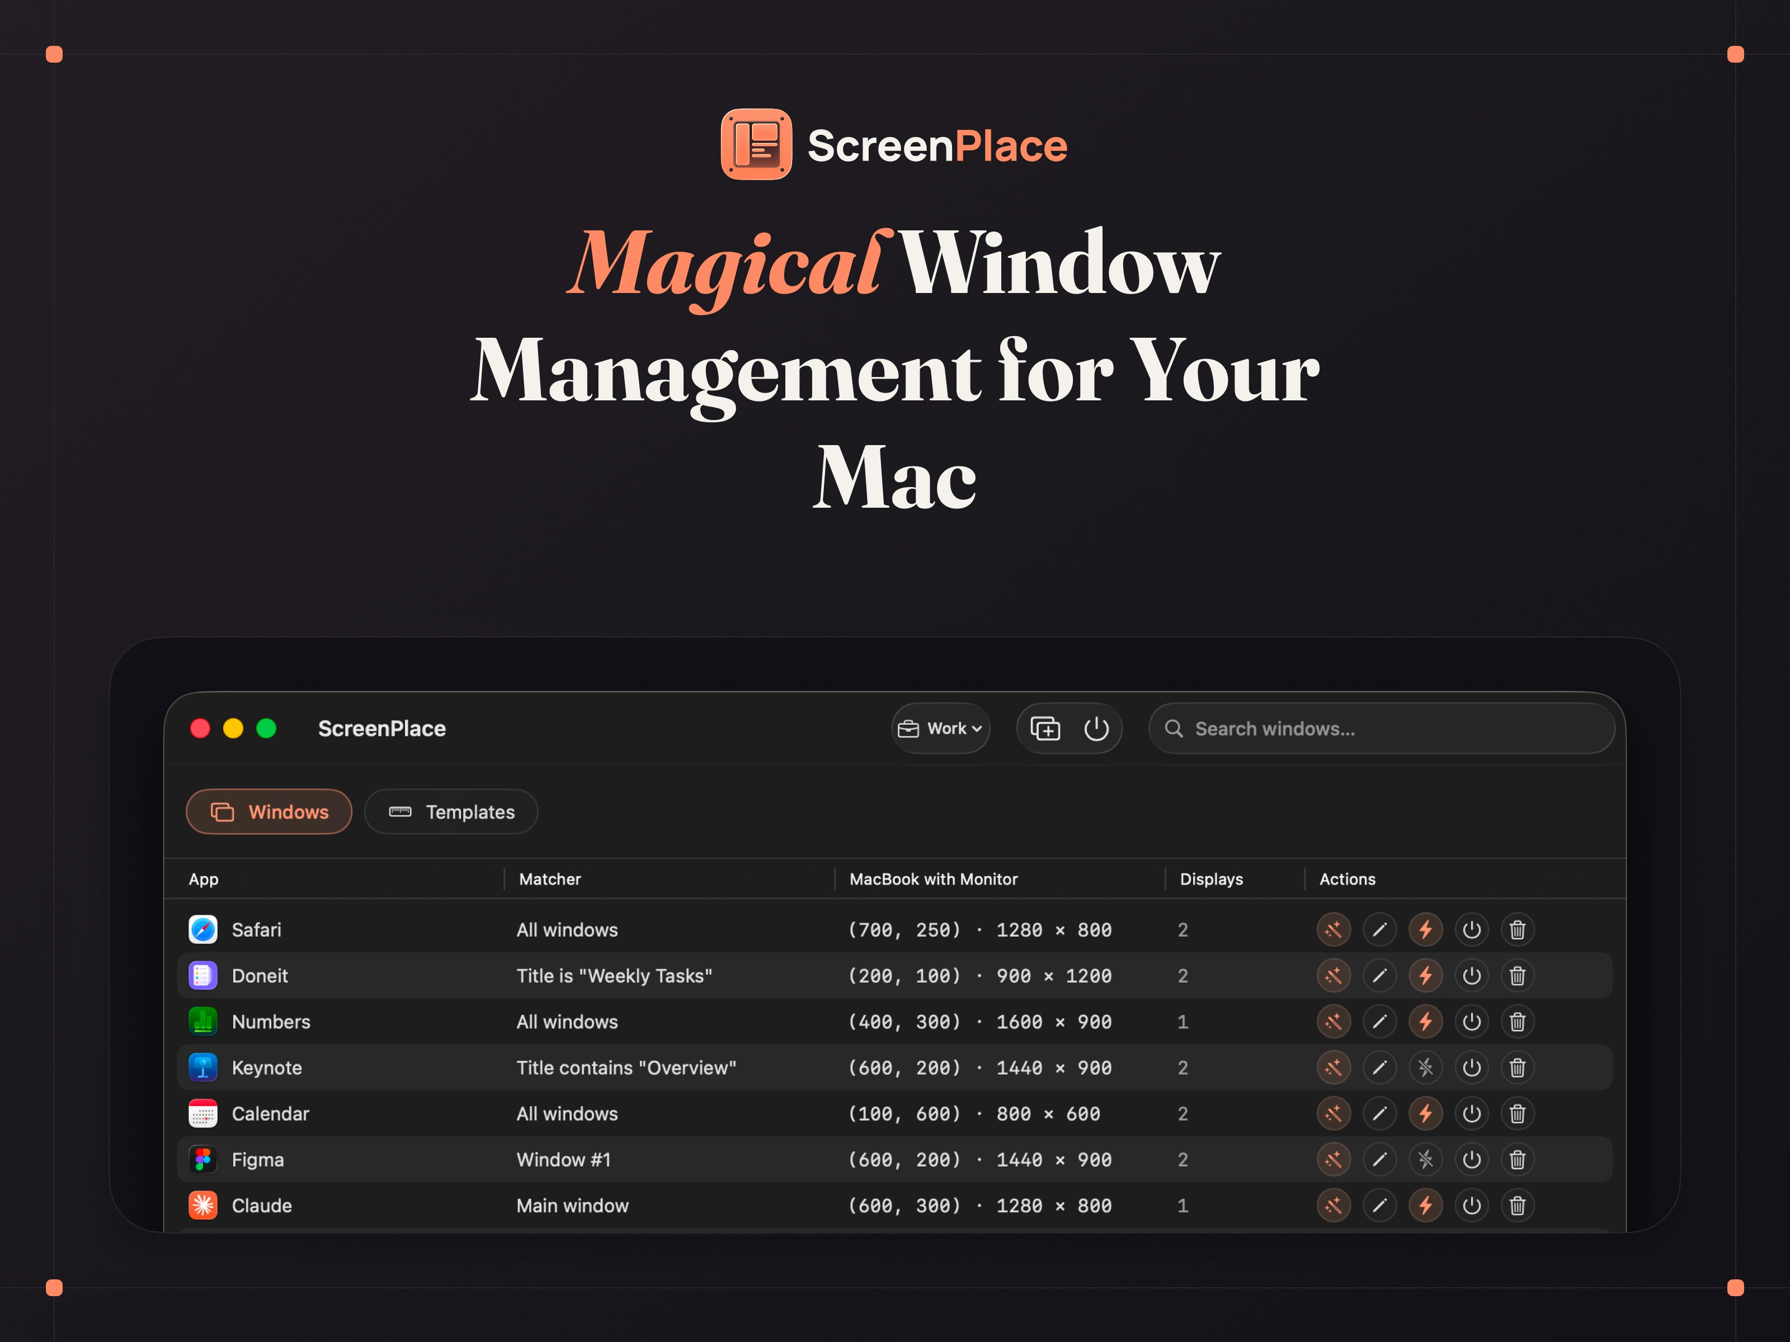The width and height of the screenshot is (1790, 1342).
Task: Click the Actions column header
Action: tap(1348, 880)
